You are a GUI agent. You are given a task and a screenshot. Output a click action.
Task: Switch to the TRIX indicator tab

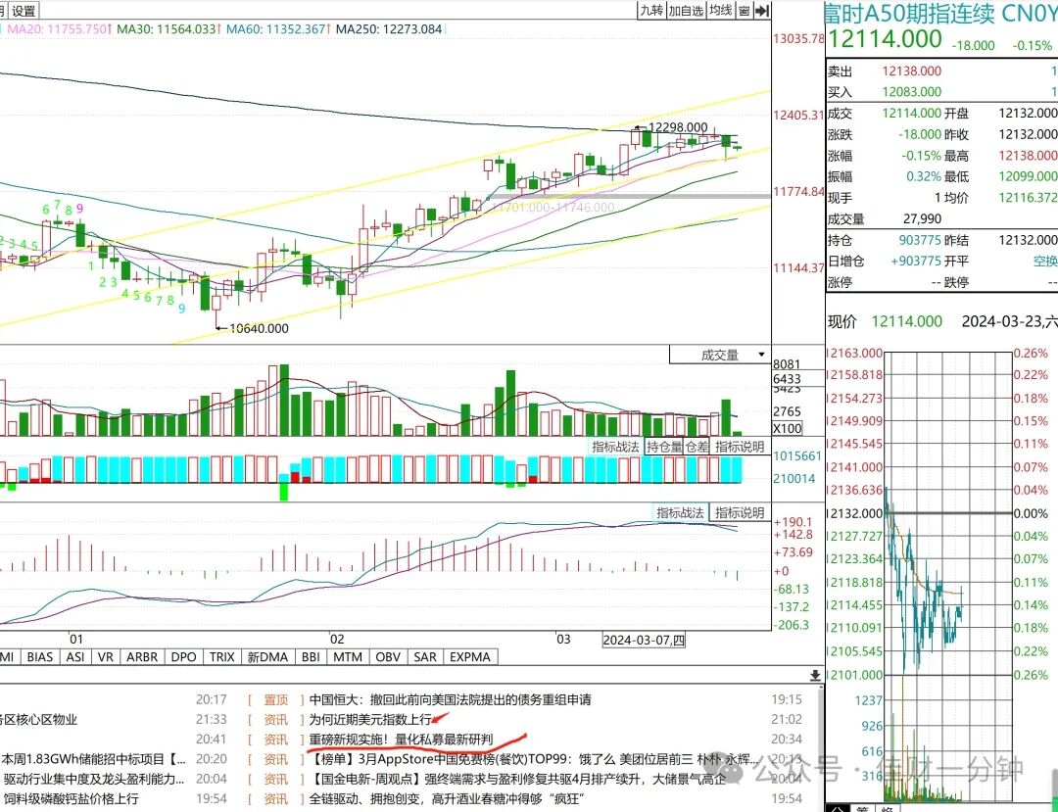[x=222, y=657]
